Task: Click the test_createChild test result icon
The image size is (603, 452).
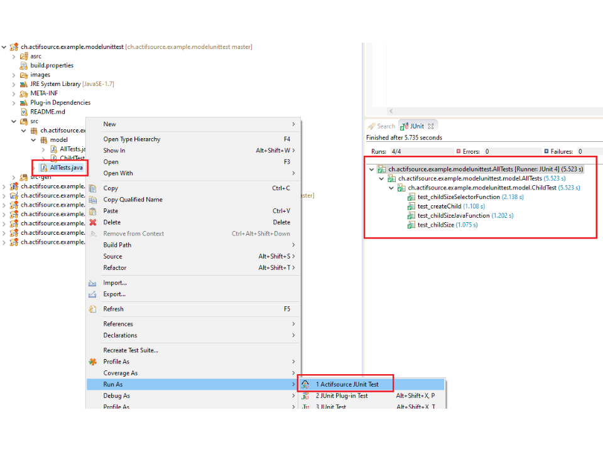Action: pyautogui.click(x=411, y=207)
